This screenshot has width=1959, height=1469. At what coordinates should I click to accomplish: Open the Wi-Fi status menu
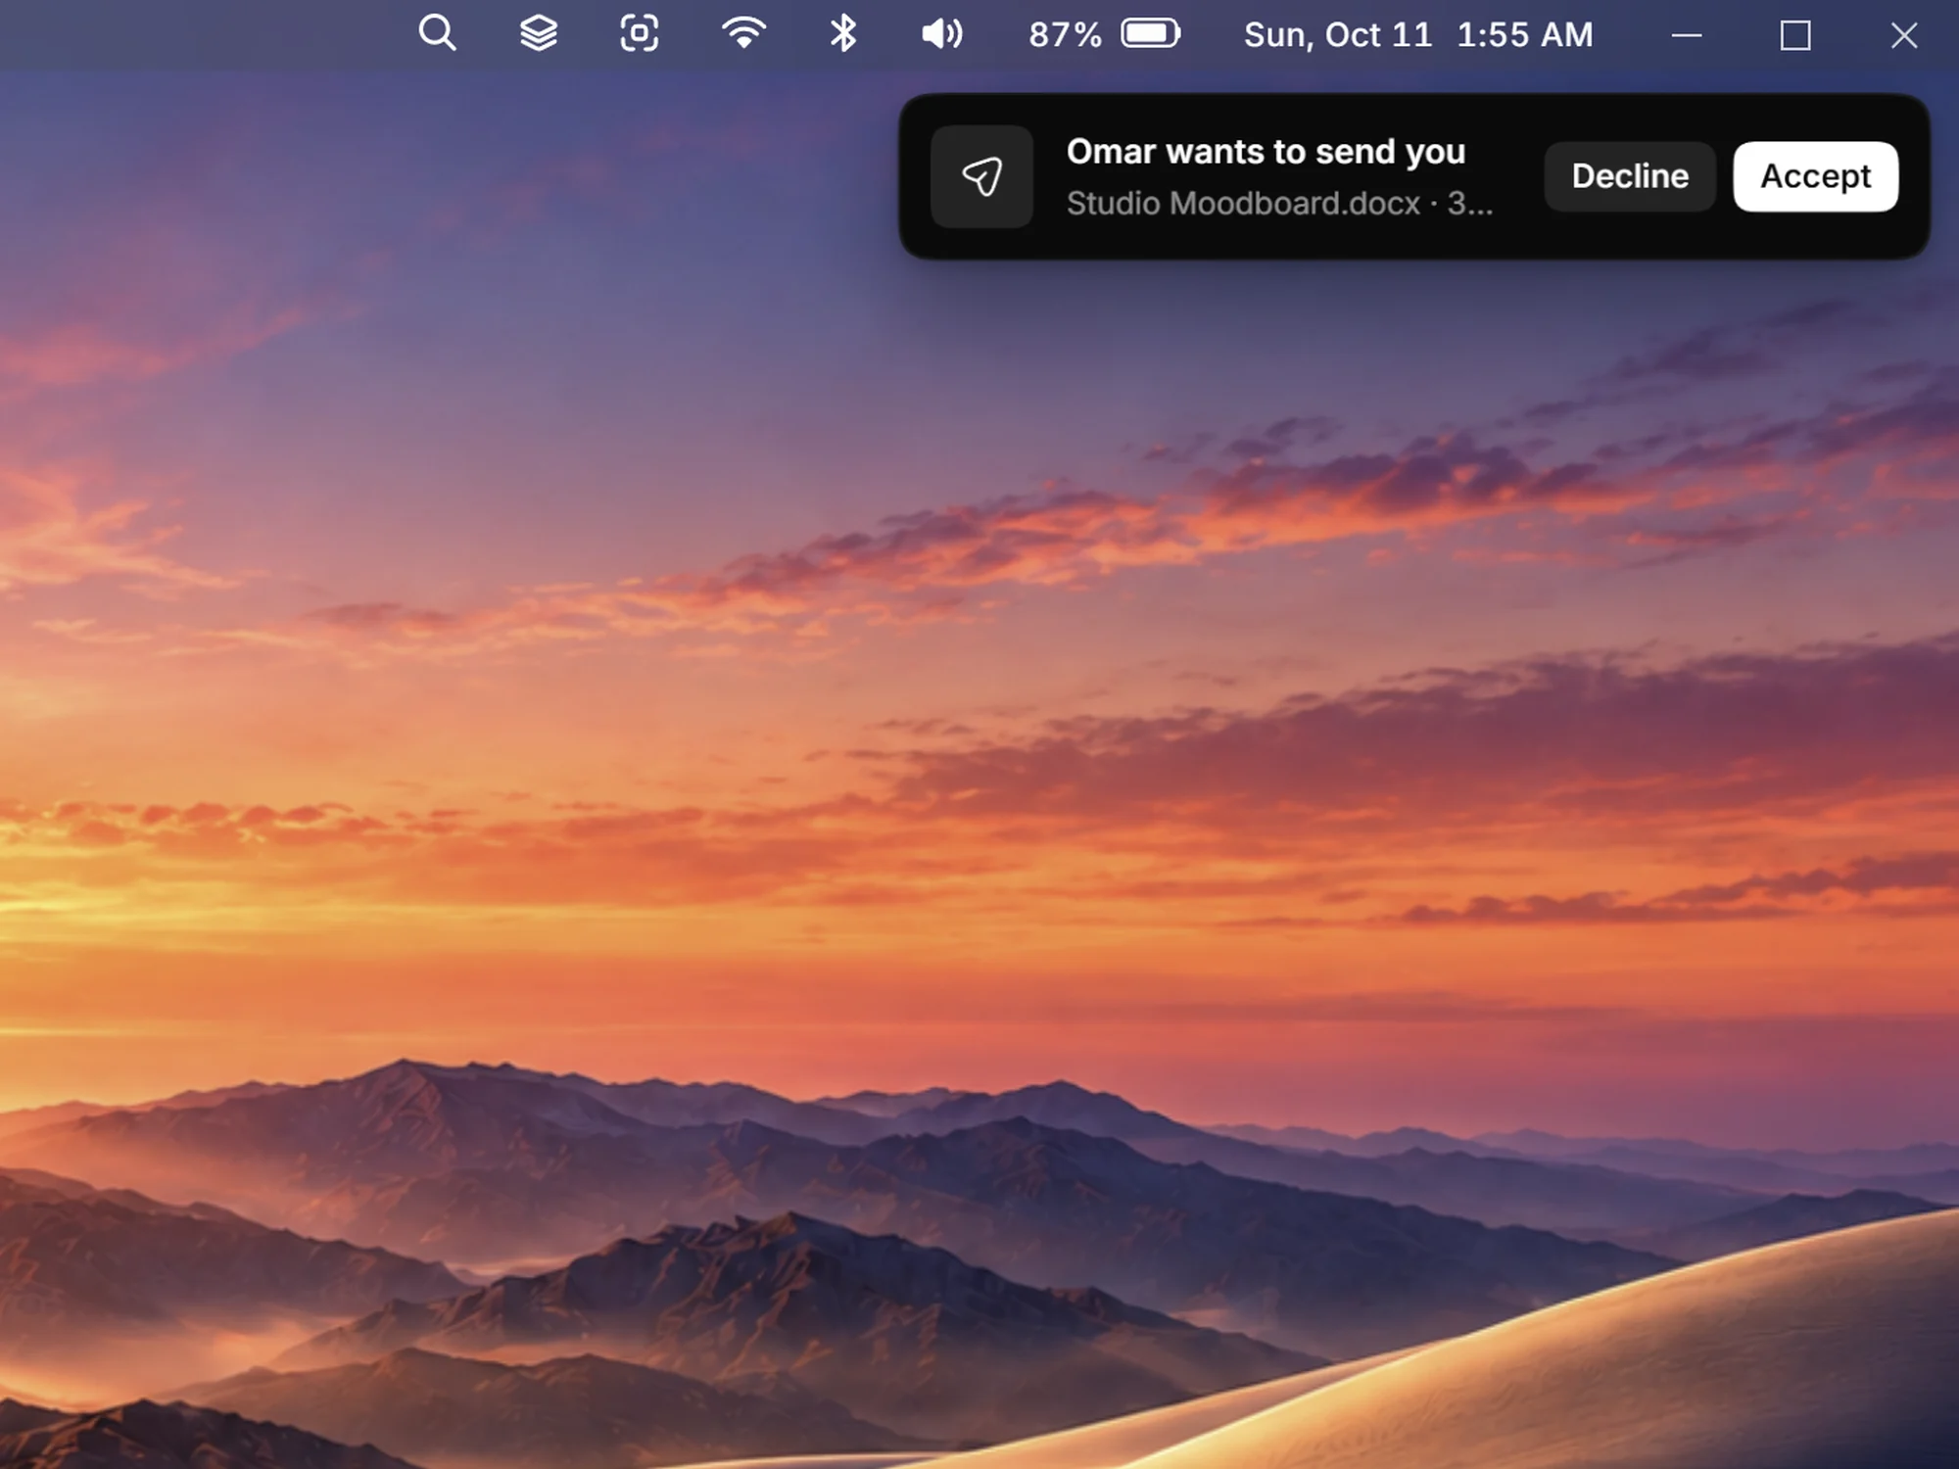[x=743, y=34]
